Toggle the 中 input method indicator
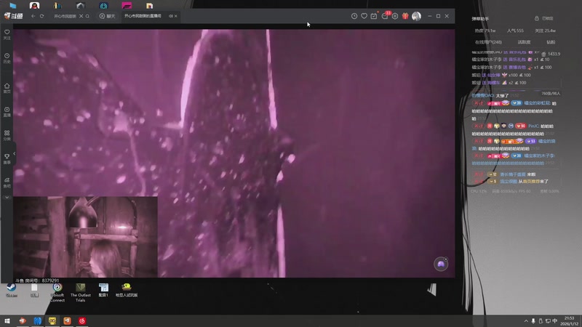 [555, 320]
